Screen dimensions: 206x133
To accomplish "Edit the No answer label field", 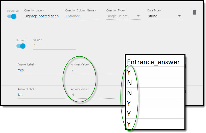I will (41, 95).
